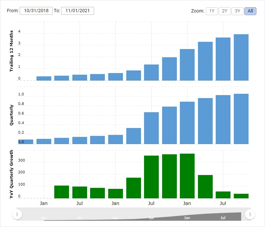Image resolution: width=265 pixels, height=227 pixels.
Task: Click the second-to-last bar in Quarterly chart
Action: coord(223,119)
